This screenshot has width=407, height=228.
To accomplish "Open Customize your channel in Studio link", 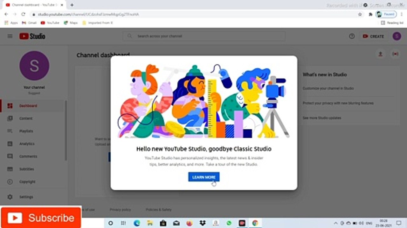I will [x=328, y=88].
